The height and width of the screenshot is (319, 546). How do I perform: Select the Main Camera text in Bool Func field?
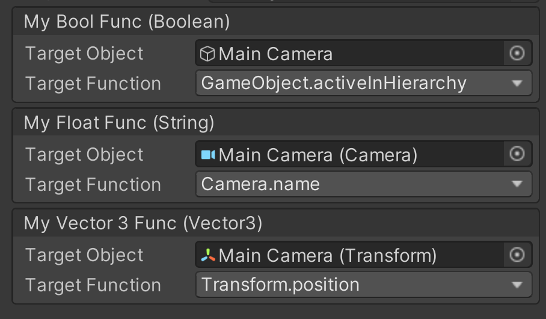tap(275, 54)
